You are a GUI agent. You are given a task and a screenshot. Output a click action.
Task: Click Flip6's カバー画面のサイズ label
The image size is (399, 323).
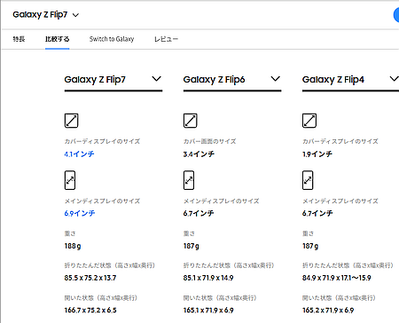(209, 141)
